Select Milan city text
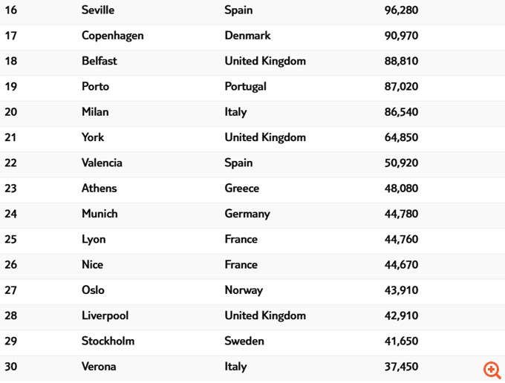 click(95, 112)
